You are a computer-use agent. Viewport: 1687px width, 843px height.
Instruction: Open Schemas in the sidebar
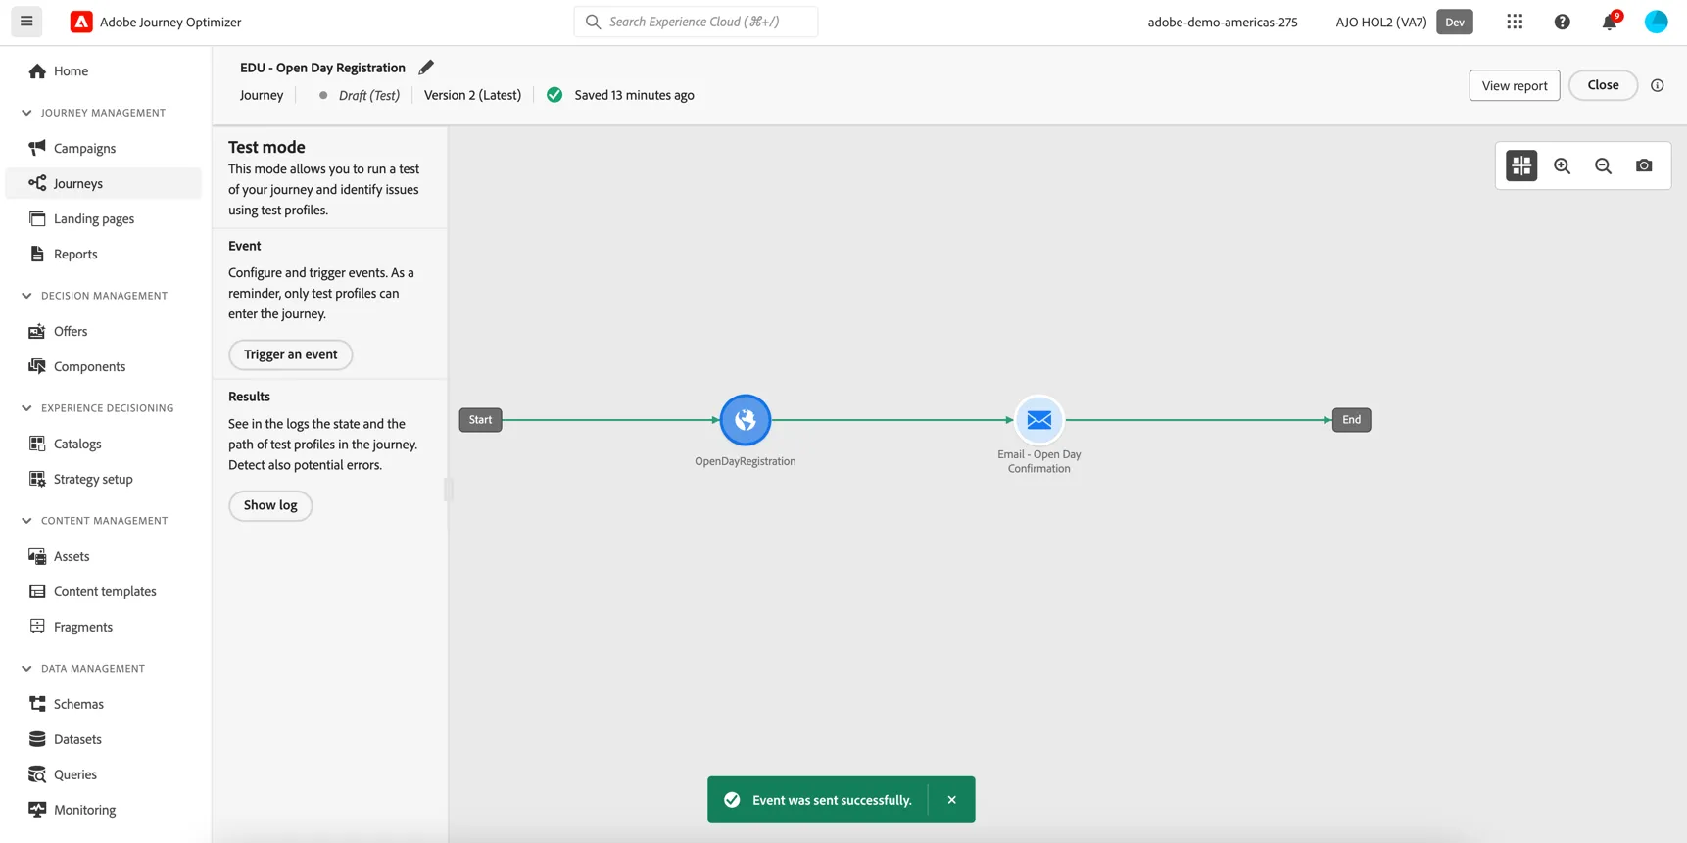[104, 704]
